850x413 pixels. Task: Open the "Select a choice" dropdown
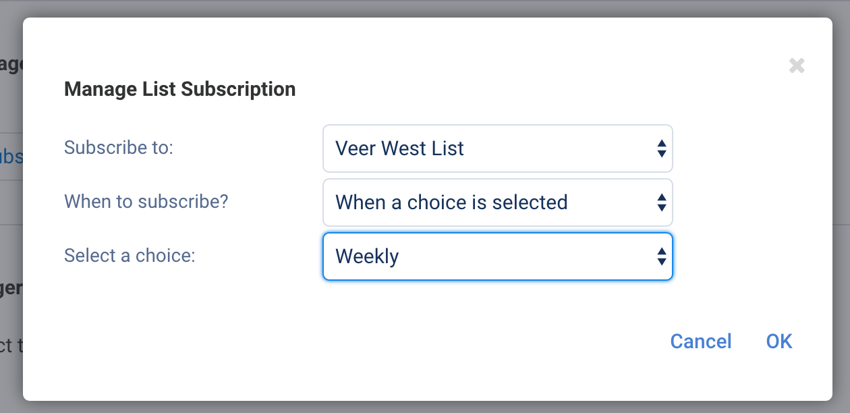coord(497,256)
